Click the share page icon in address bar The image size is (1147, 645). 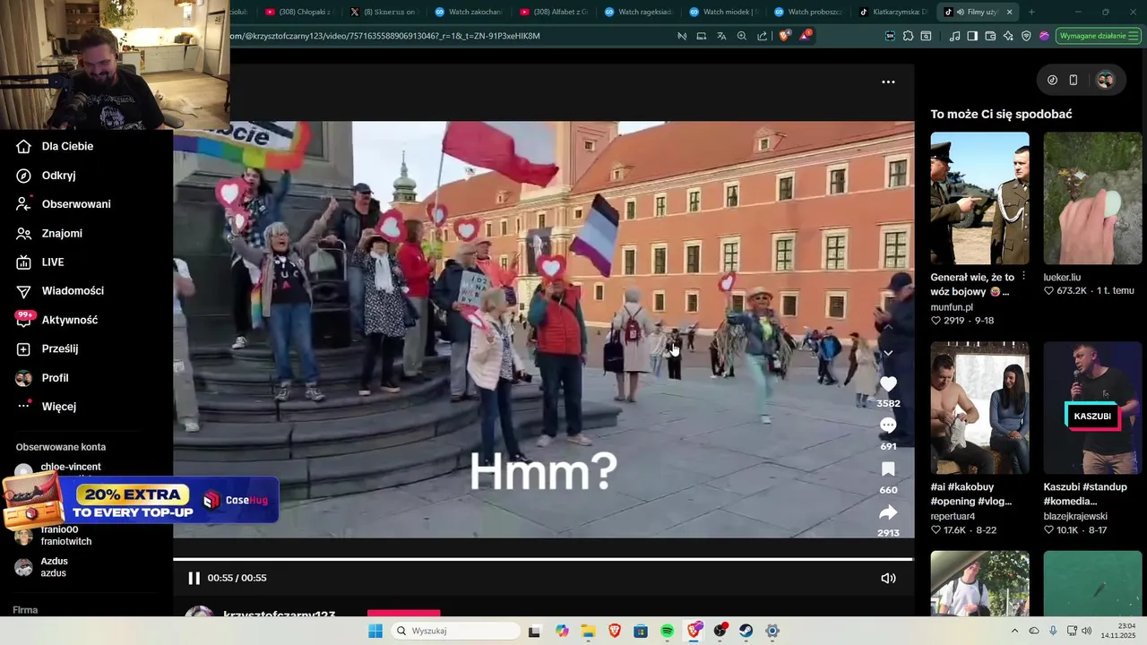click(762, 36)
